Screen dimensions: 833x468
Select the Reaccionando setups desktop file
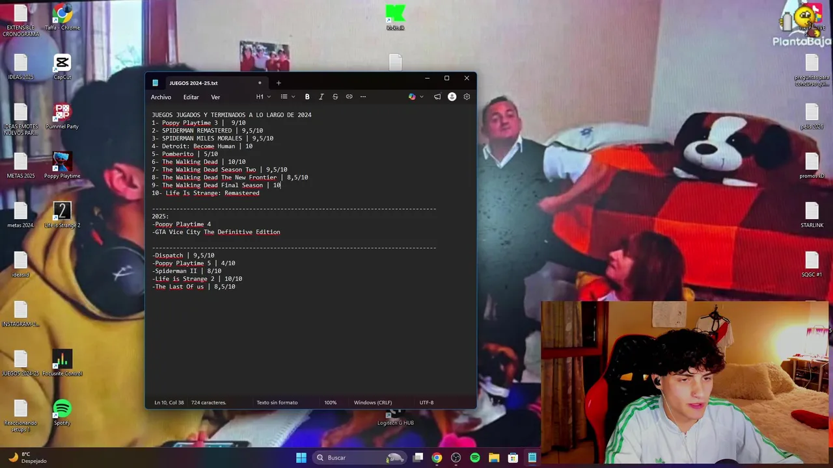(21, 415)
